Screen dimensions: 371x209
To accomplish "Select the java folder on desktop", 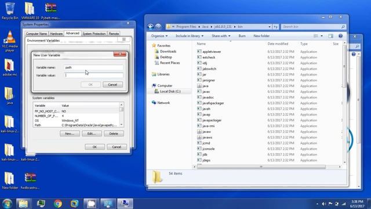I will pyautogui.click(x=9, y=96).
